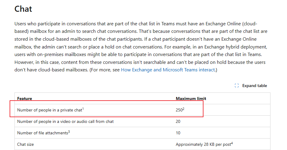This screenshot has height=150, width=287.
Task: Click the 250 limit value
Action: tap(179, 110)
